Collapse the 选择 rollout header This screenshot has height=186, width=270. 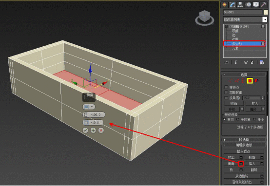tap(244, 74)
